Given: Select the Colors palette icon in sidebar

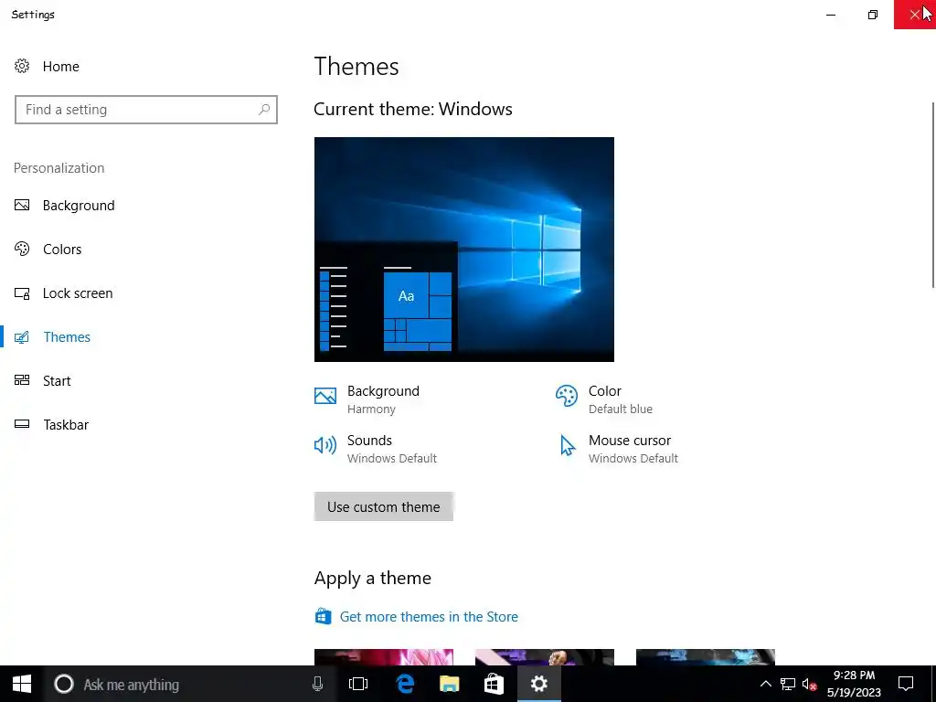Looking at the screenshot, I should point(22,249).
